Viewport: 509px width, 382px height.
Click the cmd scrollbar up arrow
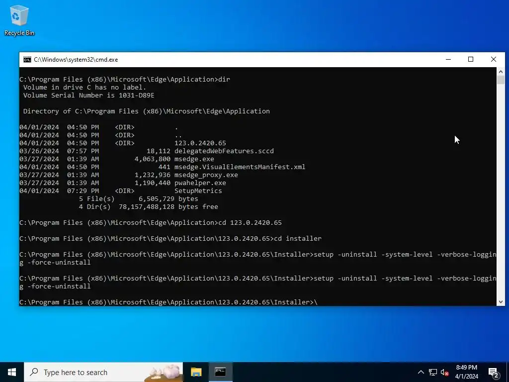[501, 72]
